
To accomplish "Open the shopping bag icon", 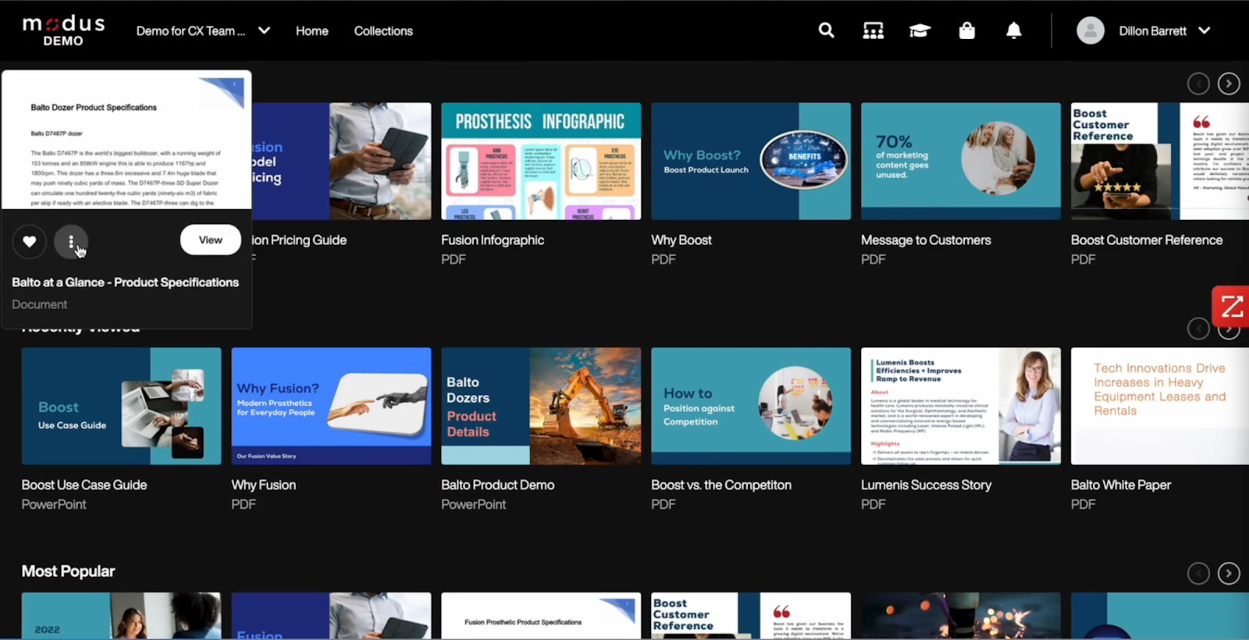I will point(966,30).
